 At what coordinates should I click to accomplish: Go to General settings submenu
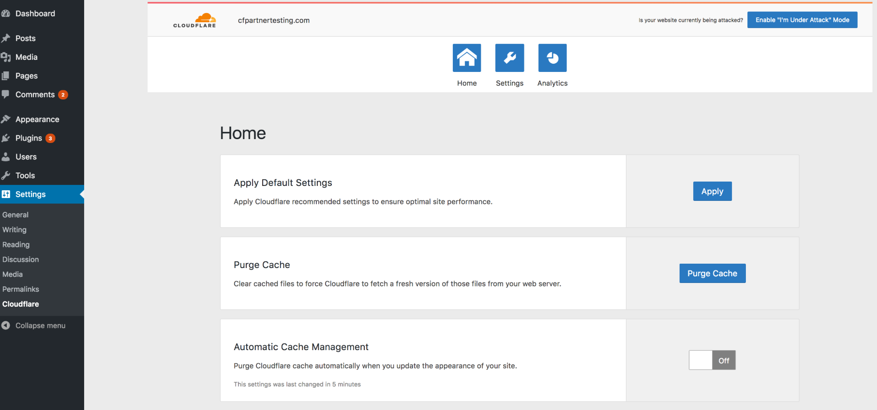[x=15, y=215]
